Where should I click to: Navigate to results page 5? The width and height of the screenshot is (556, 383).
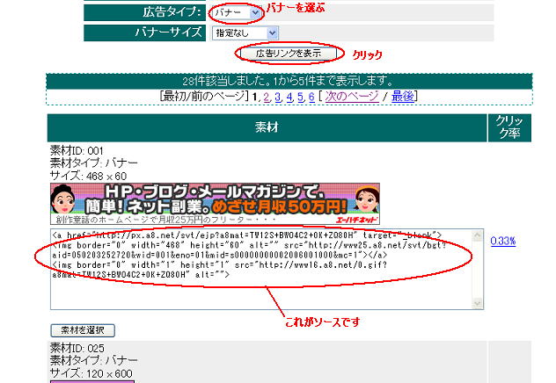click(300, 96)
